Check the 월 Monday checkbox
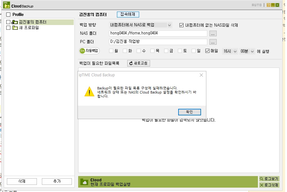Viewport: 287px width, 192px height. point(111,51)
